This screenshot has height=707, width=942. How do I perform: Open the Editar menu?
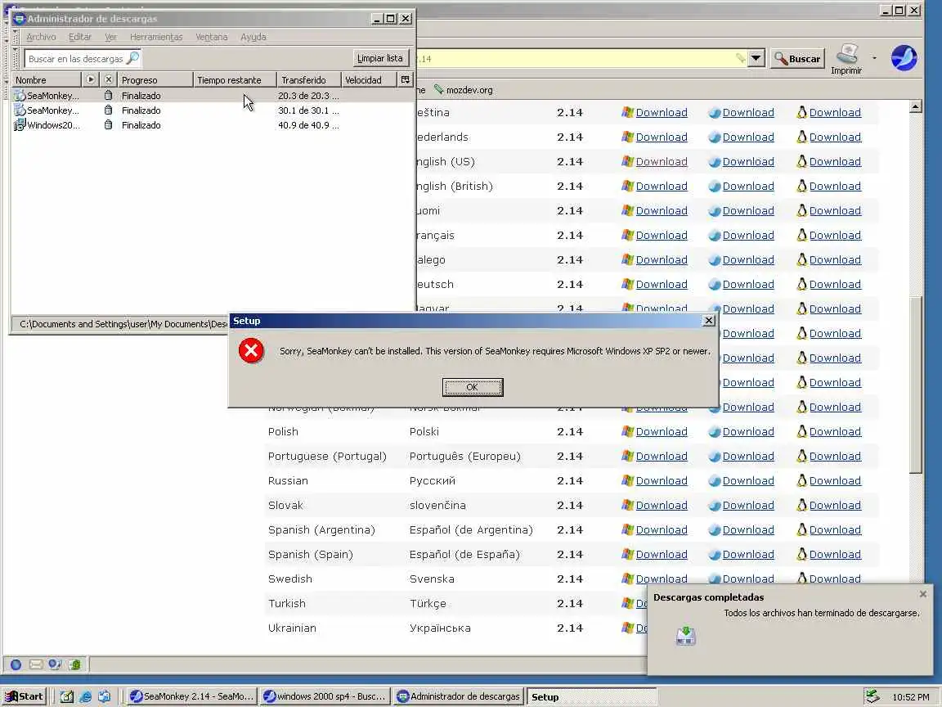pyautogui.click(x=80, y=37)
